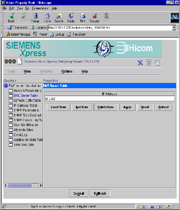Click the Commit button

pyautogui.click(x=79, y=193)
